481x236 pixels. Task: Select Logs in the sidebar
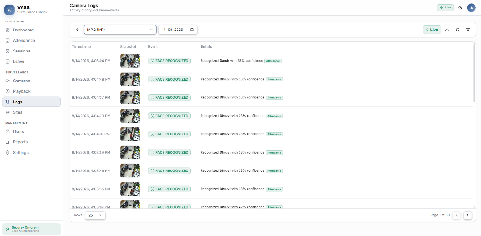(31, 102)
